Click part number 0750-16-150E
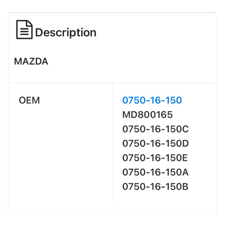This screenshot has height=225, width=225. [x=155, y=158]
